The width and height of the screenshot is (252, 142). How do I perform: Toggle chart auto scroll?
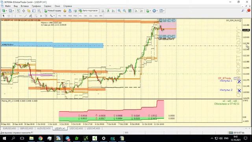(x=136, y=11)
